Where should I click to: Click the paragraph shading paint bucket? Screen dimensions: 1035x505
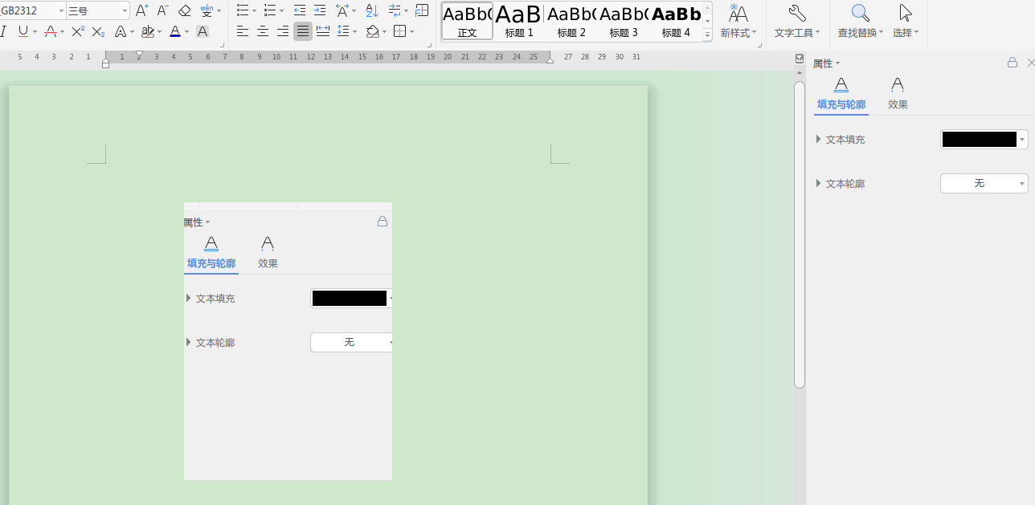[x=372, y=31]
